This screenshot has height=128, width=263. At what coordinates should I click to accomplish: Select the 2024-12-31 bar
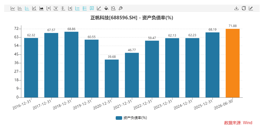click(x=192, y=68)
